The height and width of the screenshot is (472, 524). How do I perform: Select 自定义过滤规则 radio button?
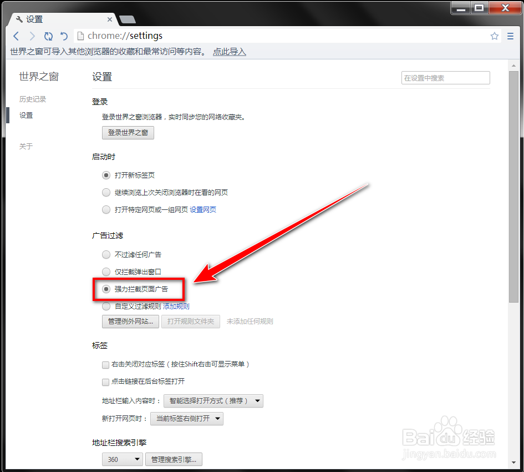click(106, 306)
